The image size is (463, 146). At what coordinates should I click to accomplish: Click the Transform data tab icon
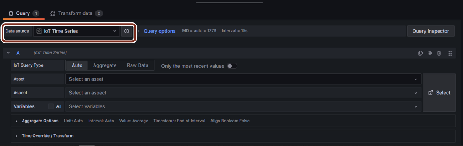53,13
